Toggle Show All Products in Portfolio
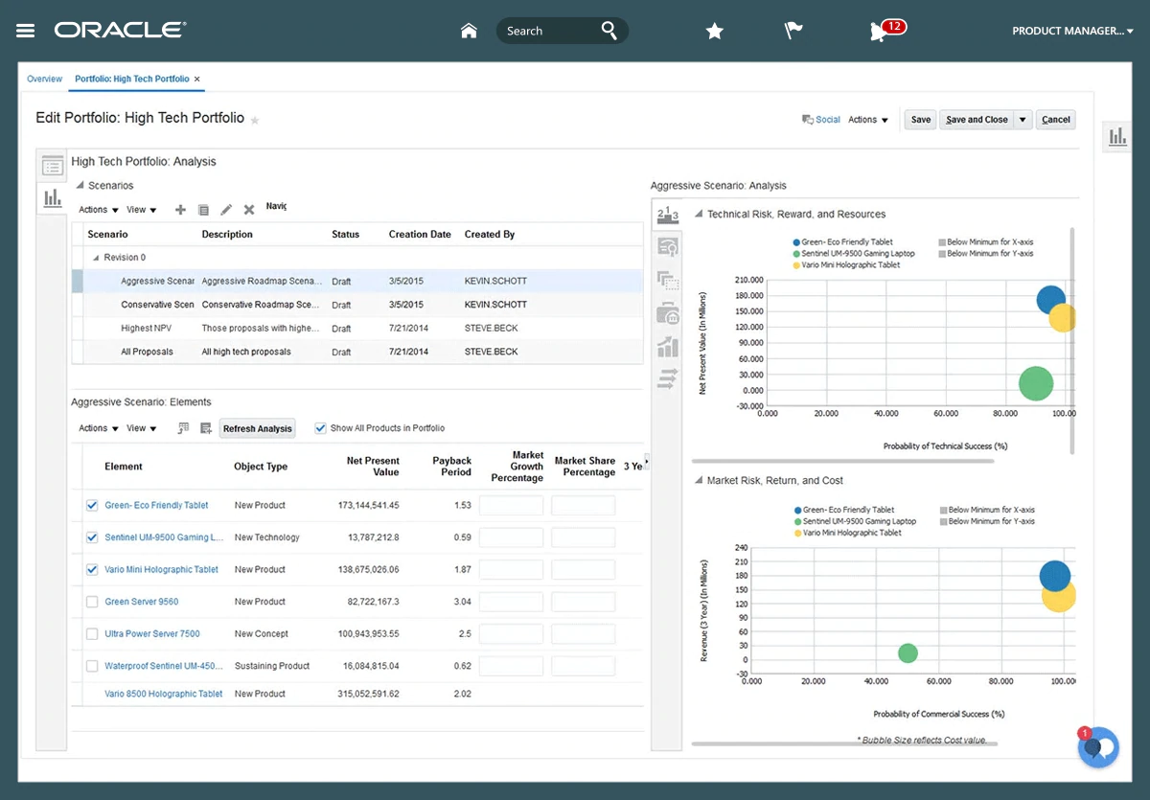Image resolution: width=1150 pixels, height=800 pixels. 321,428
